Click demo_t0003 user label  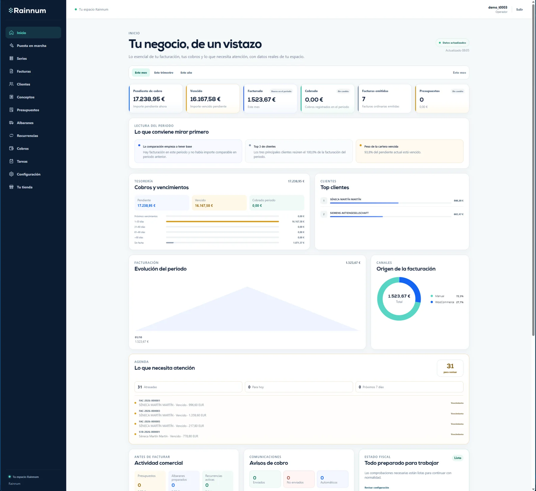[x=498, y=7]
